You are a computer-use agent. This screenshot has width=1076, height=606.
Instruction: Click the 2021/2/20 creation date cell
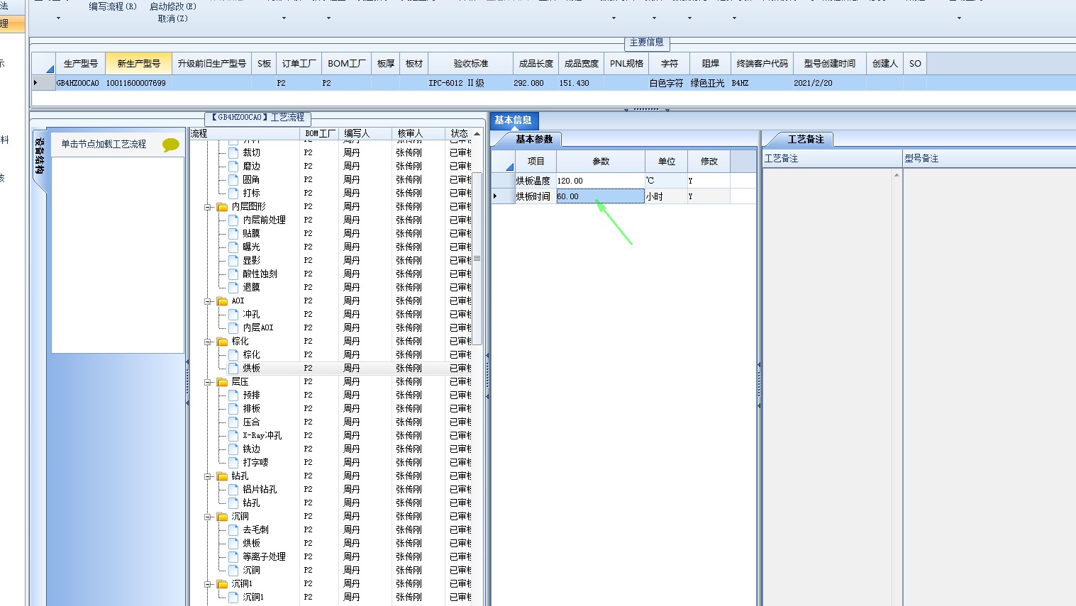click(828, 83)
